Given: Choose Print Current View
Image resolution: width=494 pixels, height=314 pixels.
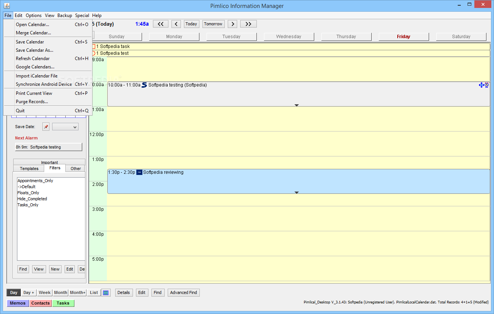Looking at the screenshot, I should point(48,93).
